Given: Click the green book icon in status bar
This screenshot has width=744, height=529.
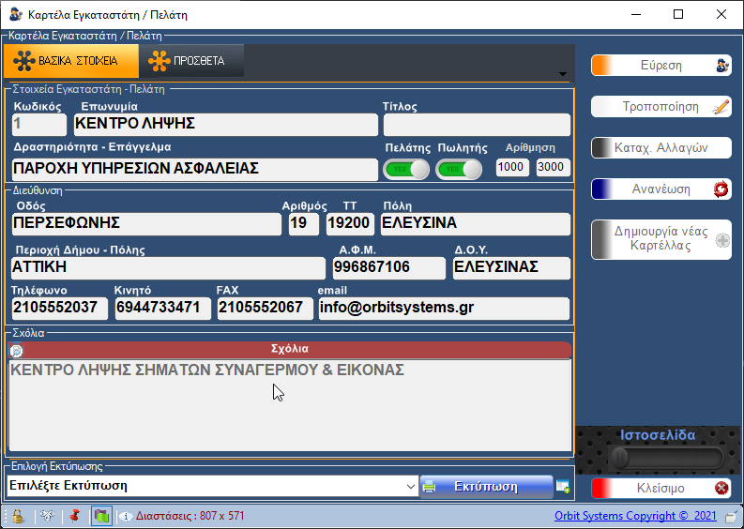Looking at the screenshot, I should coord(100,516).
